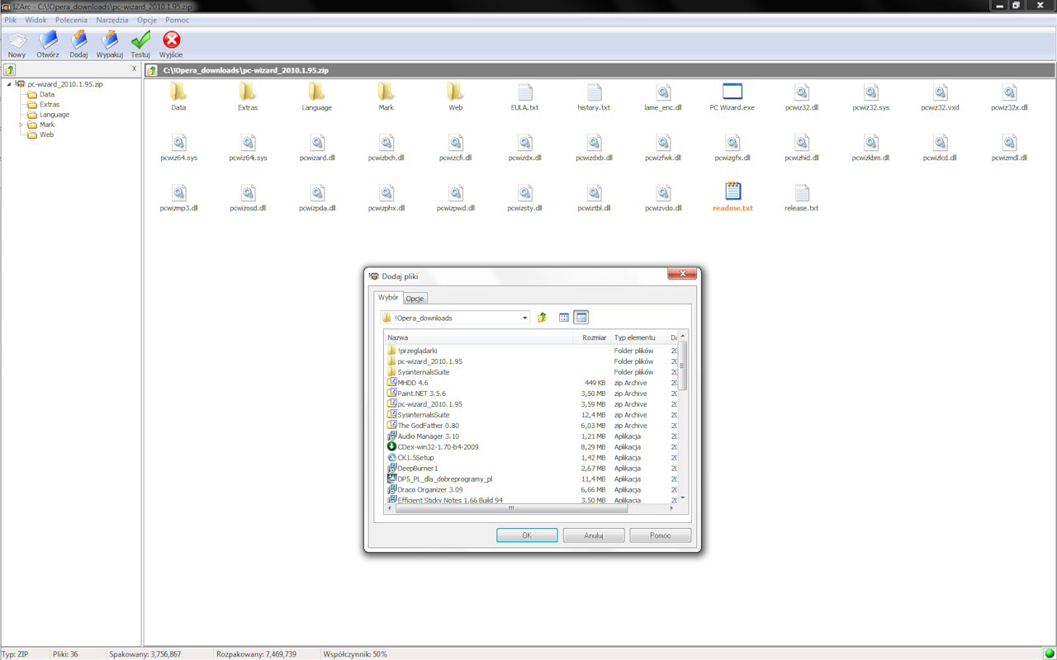Confirm the dialog with OK
Viewport: 1057px width, 660px height.
tap(527, 535)
